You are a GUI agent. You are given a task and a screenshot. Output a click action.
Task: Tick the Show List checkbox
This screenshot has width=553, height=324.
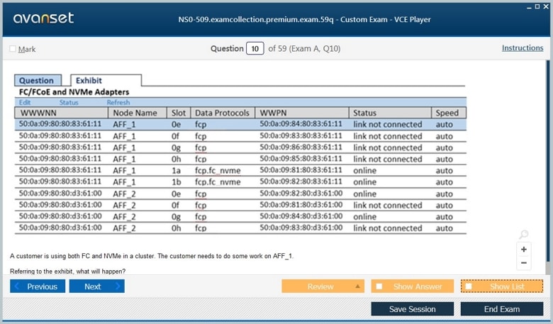coord(469,286)
